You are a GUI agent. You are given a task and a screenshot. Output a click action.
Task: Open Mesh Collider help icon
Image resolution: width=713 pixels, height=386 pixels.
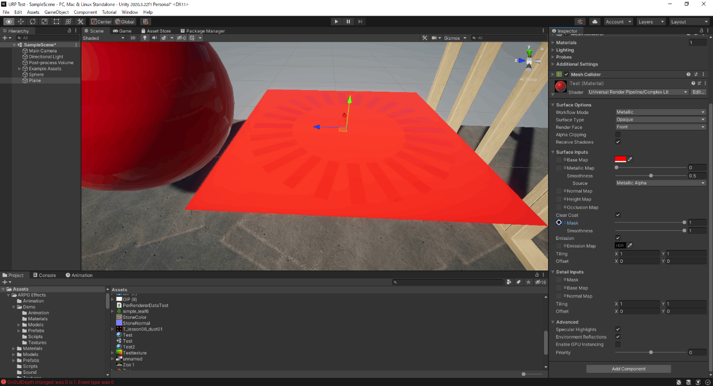point(688,74)
